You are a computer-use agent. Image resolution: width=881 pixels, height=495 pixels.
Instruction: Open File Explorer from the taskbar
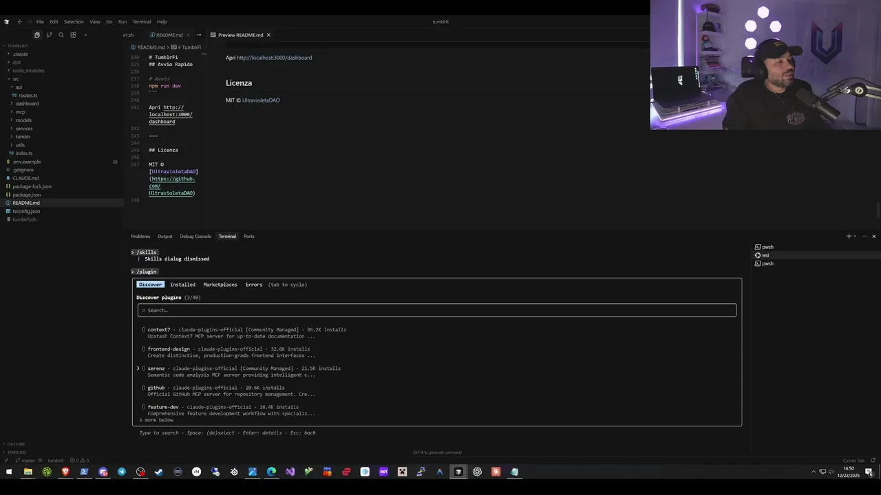pos(28,472)
